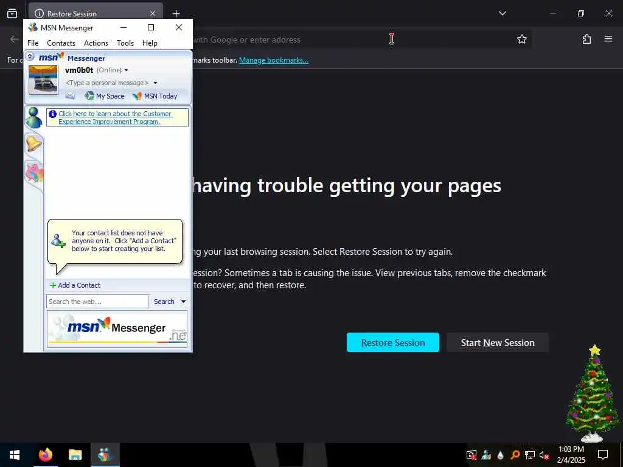623x467 pixels.
Task: Click Add a Contact
Action: point(75,285)
